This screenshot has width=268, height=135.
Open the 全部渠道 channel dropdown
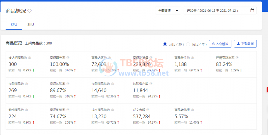tap(168, 11)
